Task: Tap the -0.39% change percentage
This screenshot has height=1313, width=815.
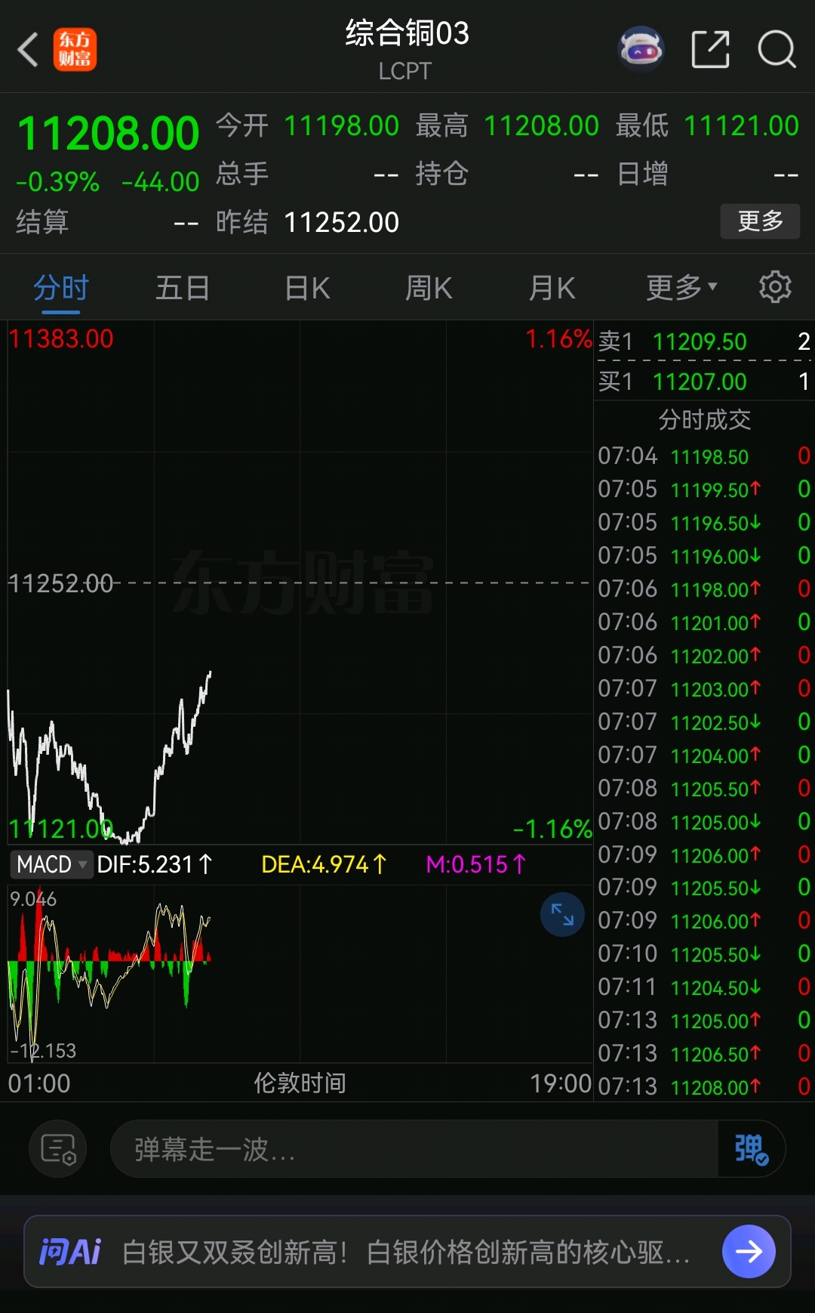Action: tap(58, 182)
